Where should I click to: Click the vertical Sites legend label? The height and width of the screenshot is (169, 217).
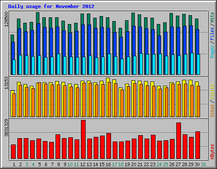pyautogui.click(x=212, y=111)
